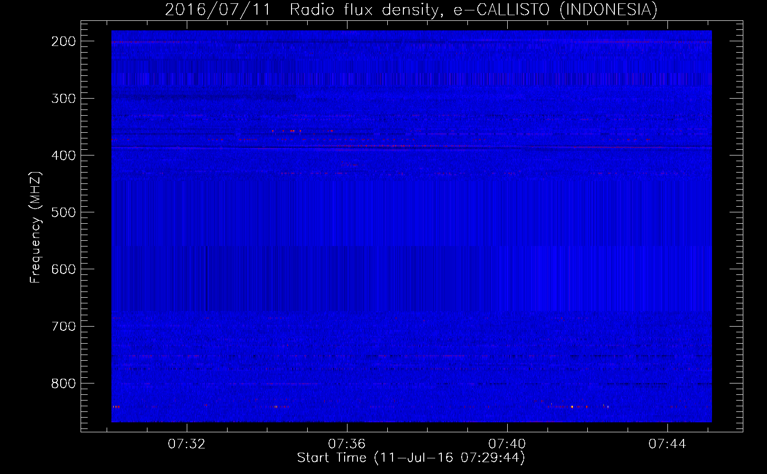Click the 400 frequency tick label
The width and height of the screenshot is (767, 474).
coord(64,155)
